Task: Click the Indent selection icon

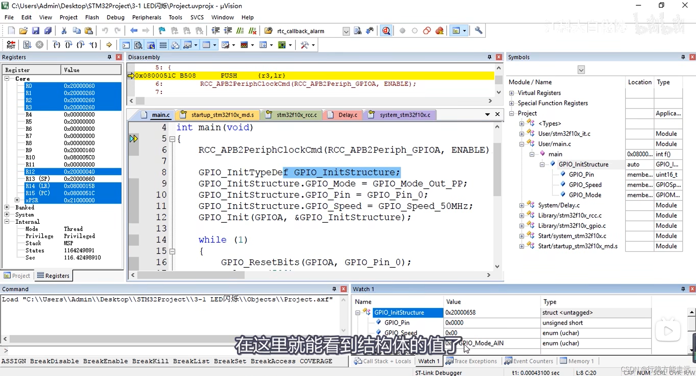Action: pyautogui.click(x=216, y=31)
